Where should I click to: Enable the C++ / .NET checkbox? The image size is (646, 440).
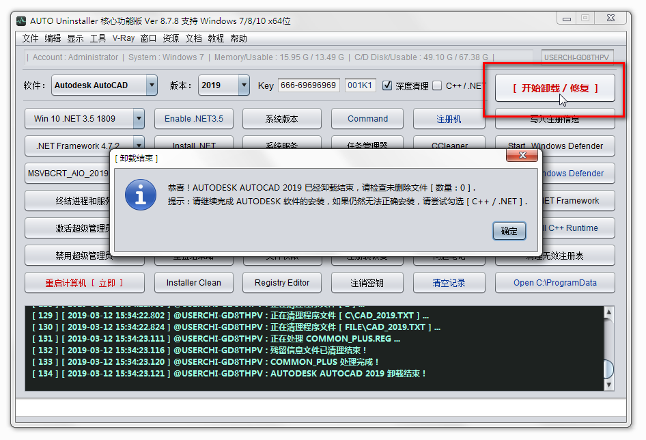pos(437,85)
